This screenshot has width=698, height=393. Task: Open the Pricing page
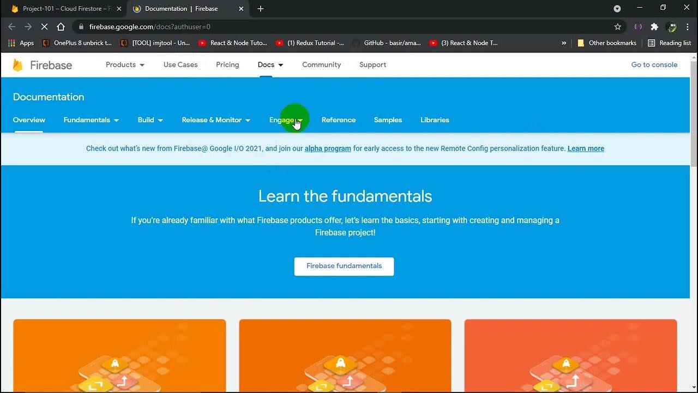(x=227, y=64)
